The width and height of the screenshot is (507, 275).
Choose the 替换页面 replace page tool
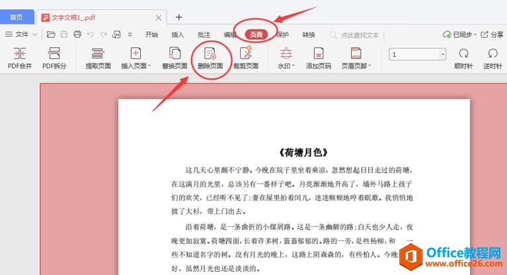point(175,58)
